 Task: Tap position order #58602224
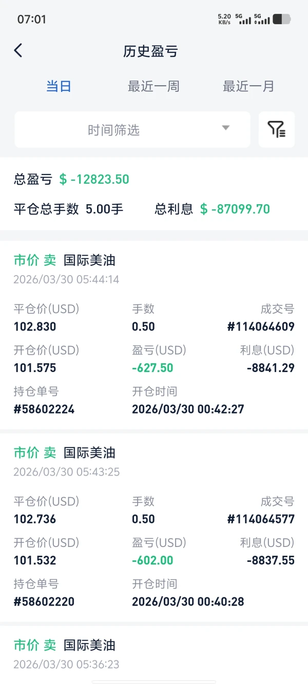point(44,409)
